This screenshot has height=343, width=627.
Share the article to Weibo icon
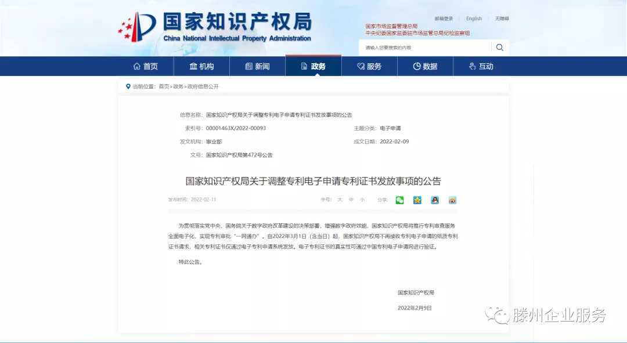click(x=452, y=200)
